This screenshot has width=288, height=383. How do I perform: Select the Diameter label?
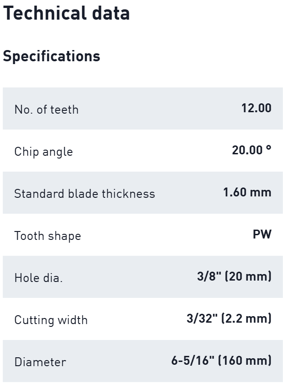pyautogui.click(x=40, y=362)
